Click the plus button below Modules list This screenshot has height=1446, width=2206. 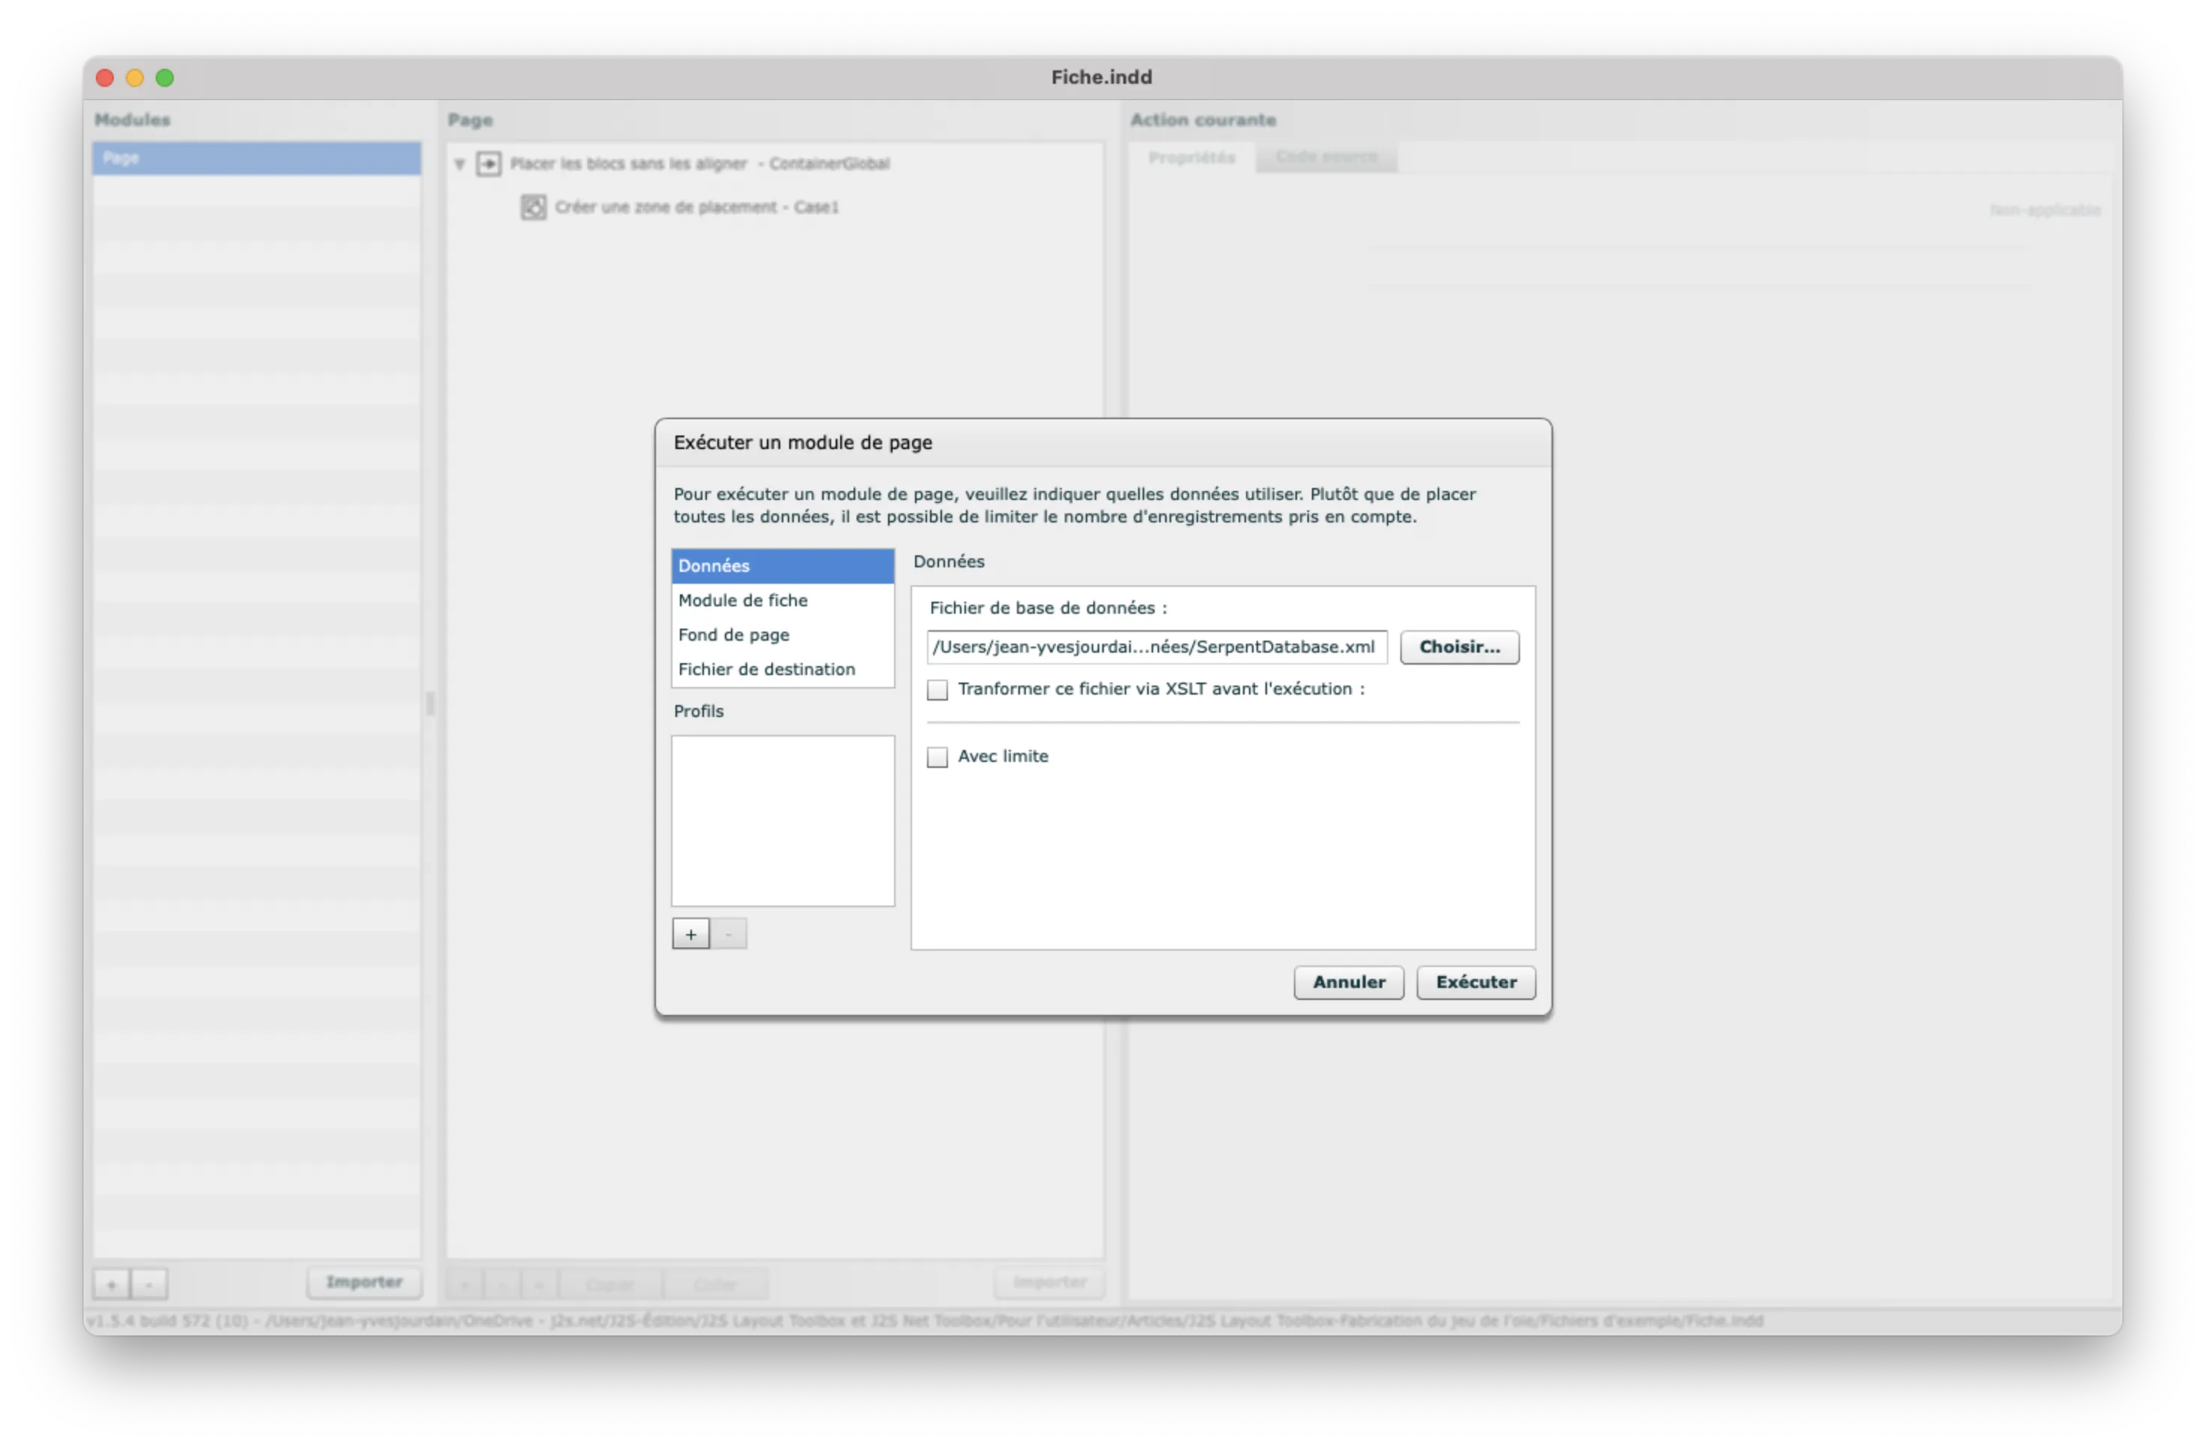click(x=112, y=1284)
